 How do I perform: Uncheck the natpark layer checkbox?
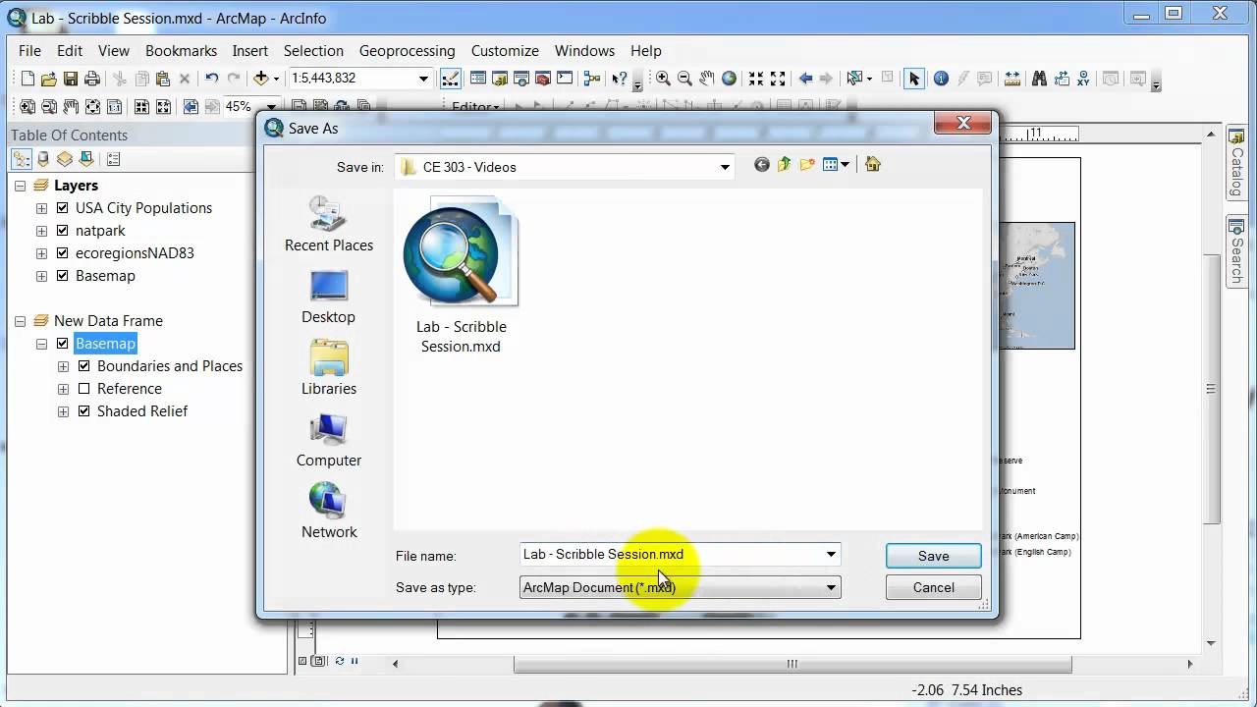(x=63, y=231)
